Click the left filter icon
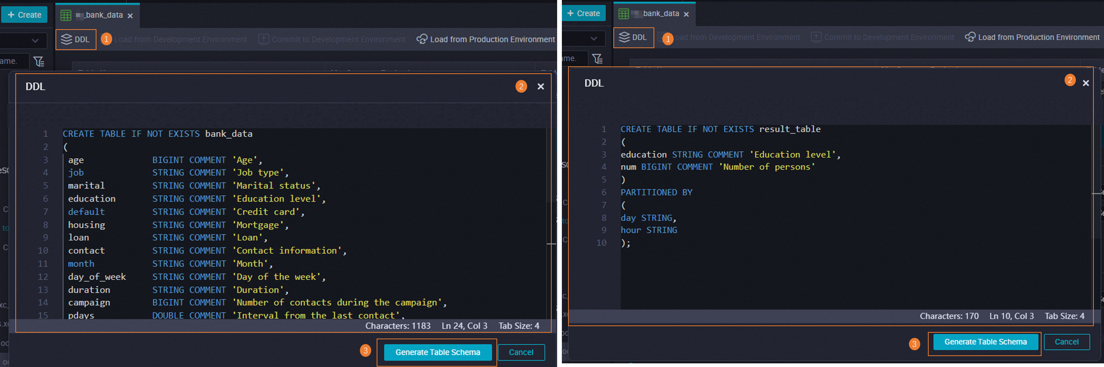Image resolution: width=1104 pixels, height=367 pixels. 39,62
